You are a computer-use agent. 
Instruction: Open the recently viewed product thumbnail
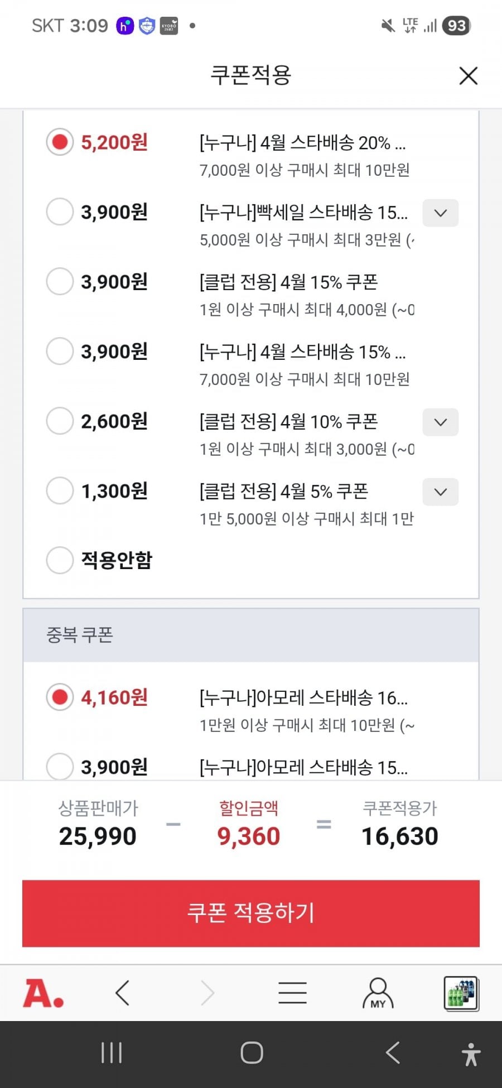[x=461, y=994]
